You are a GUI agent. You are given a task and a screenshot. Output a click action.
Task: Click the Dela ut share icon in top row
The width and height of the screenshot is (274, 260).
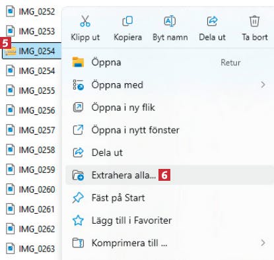click(x=212, y=21)
